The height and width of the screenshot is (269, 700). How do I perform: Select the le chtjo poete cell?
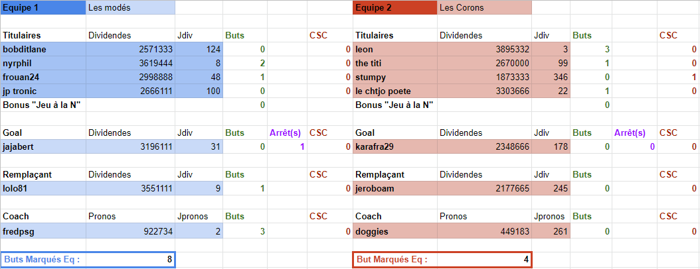pyautogui.click(x=395, y=91)
